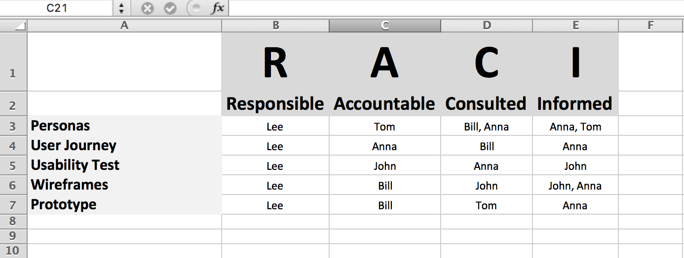Click the big letter A heading cell
684x258 pixels.
point(384,64)
